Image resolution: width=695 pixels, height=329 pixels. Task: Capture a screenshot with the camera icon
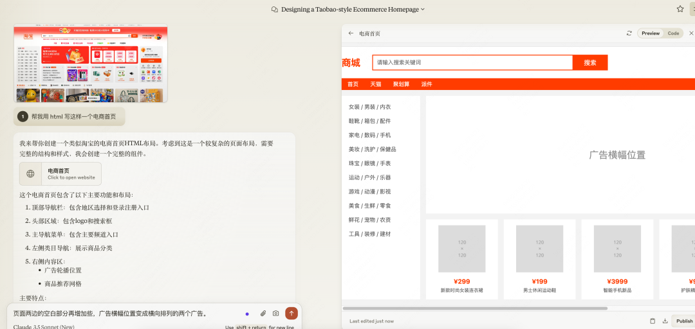click(x=275, y=314)
